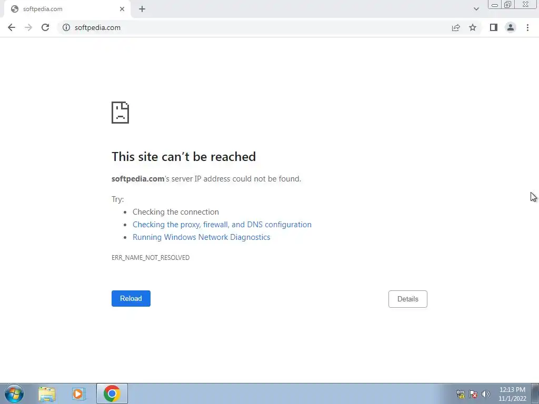The height and width of the screenshot is (404, 539).
Task: Open the taskbar clock showing 12:13 PM
Action: pyautogui.click(x=512, y=394)
